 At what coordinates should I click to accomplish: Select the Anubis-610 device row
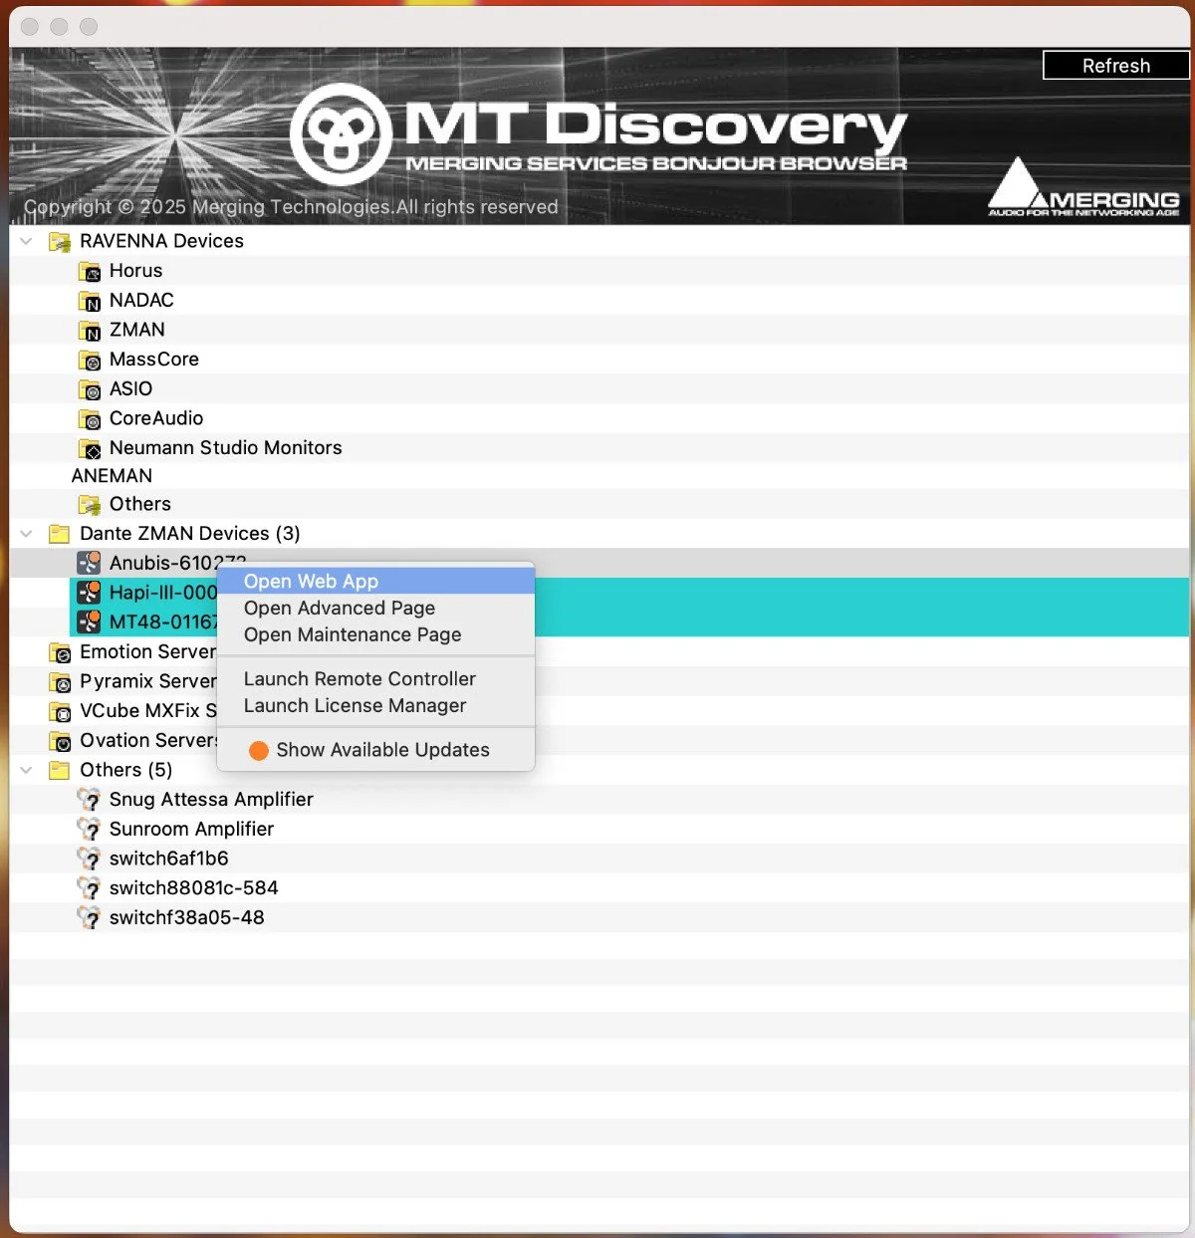599,563
